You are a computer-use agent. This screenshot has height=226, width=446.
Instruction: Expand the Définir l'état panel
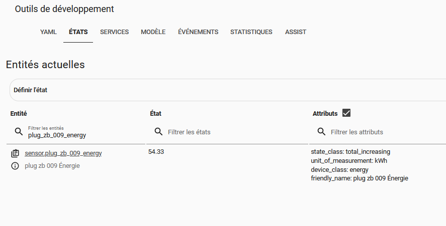point(228,90)
